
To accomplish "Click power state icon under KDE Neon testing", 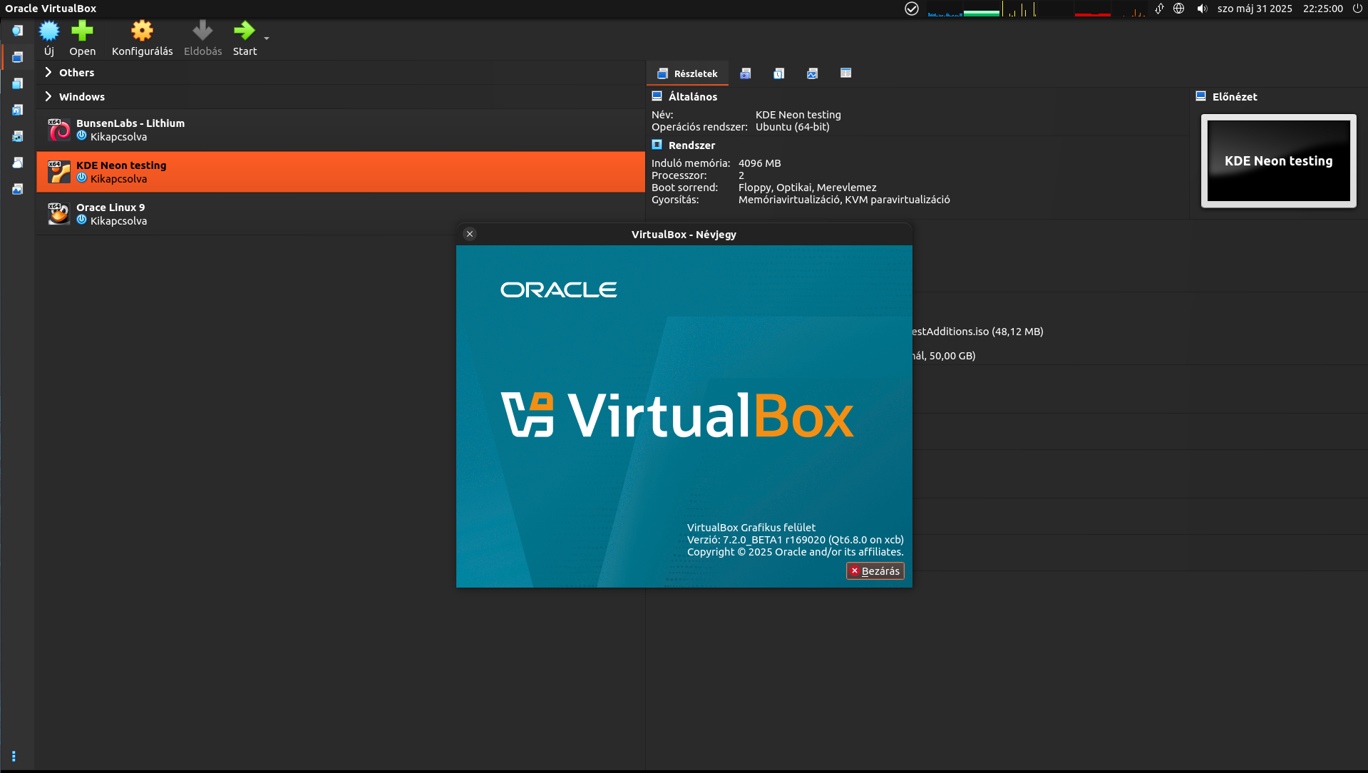I will coord(81,178).
